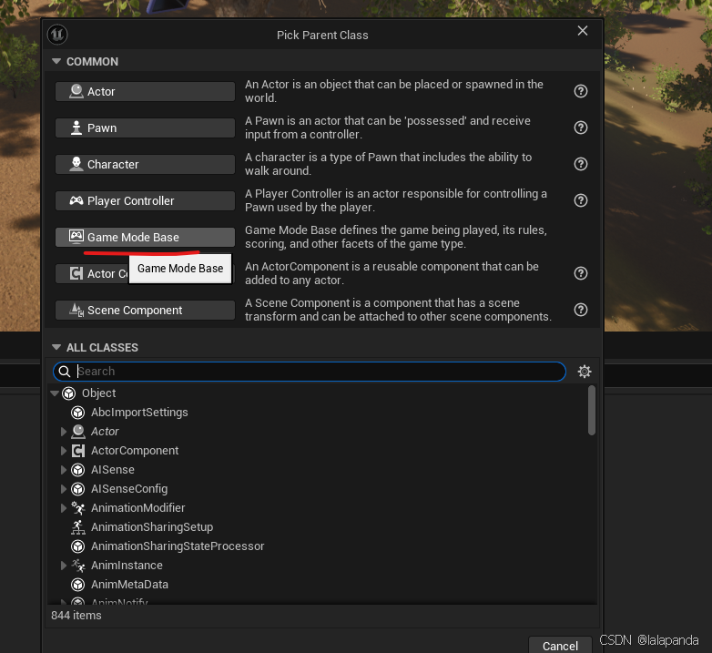Open help for Player Controller class
712x653 pixels.
580,200
